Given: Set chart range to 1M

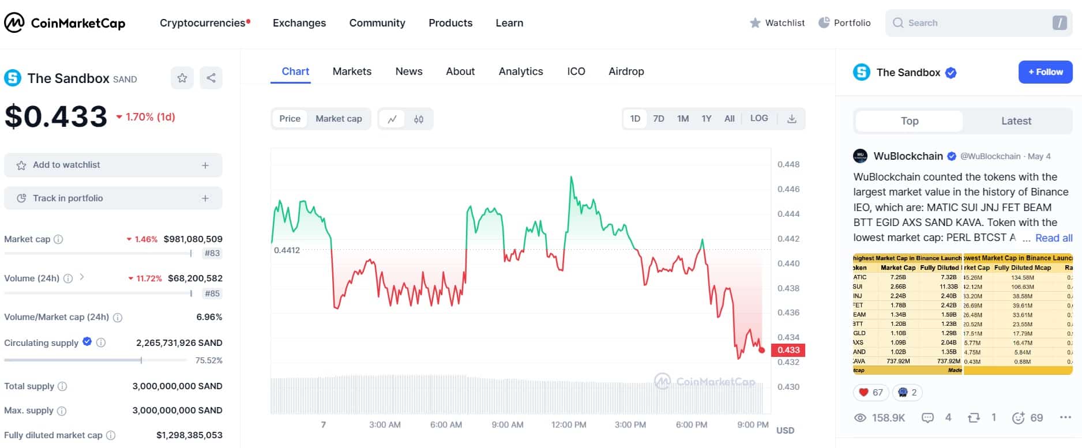Looking at the screenshot, I should click(683, 119).
